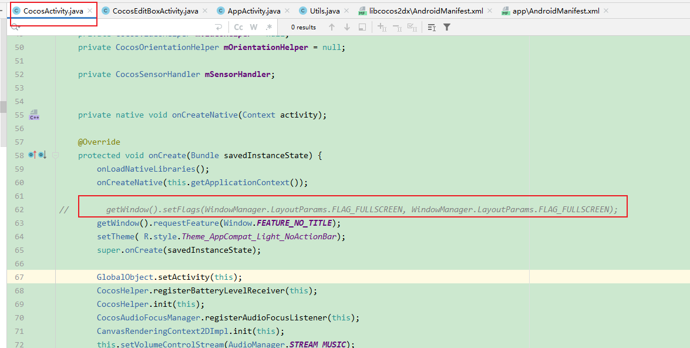
Task: Click onCreateNative method declaration on line 55
Action: tap(204, 115)
